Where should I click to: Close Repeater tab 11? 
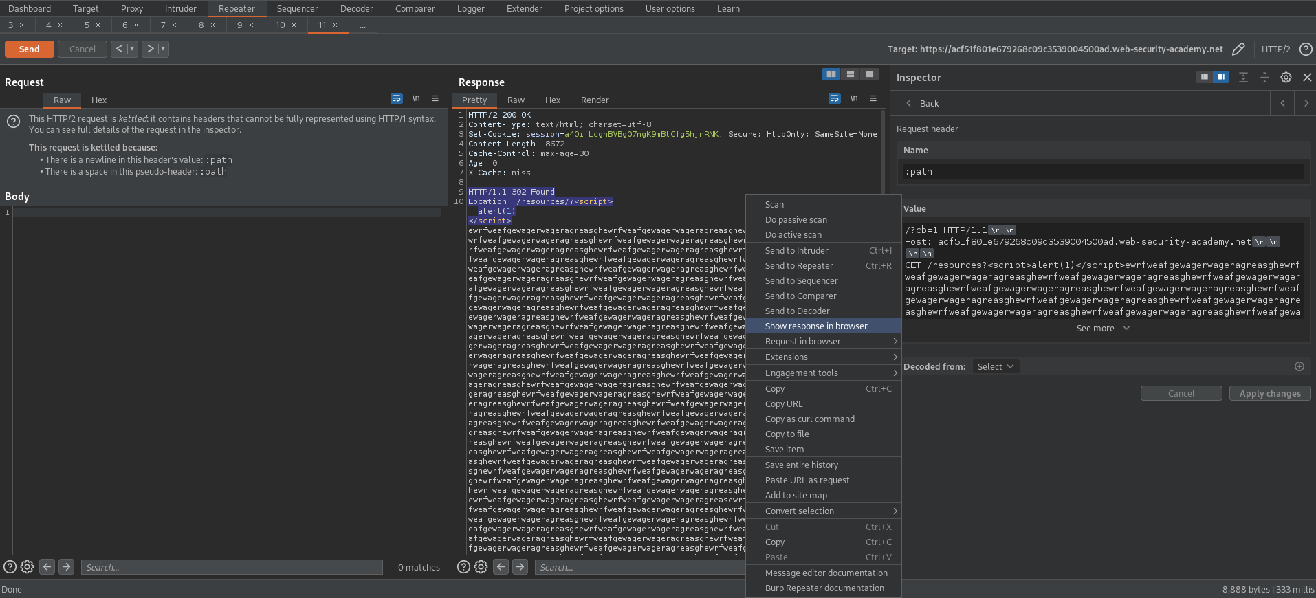coord(335,25)
